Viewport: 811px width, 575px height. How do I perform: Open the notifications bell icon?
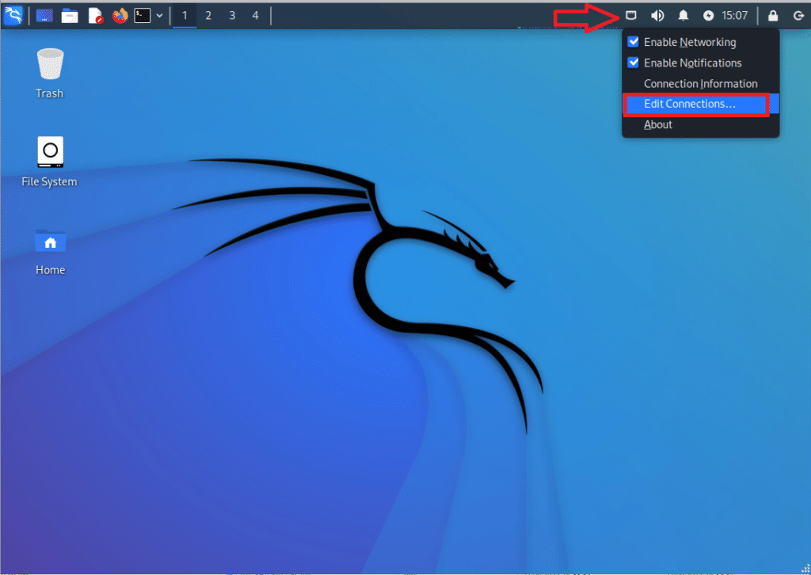pos(683,16)
